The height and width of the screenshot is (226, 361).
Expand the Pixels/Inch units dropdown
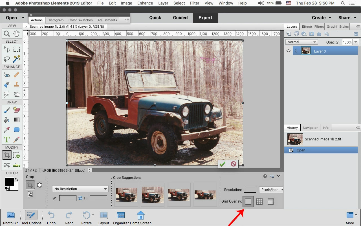271,190
